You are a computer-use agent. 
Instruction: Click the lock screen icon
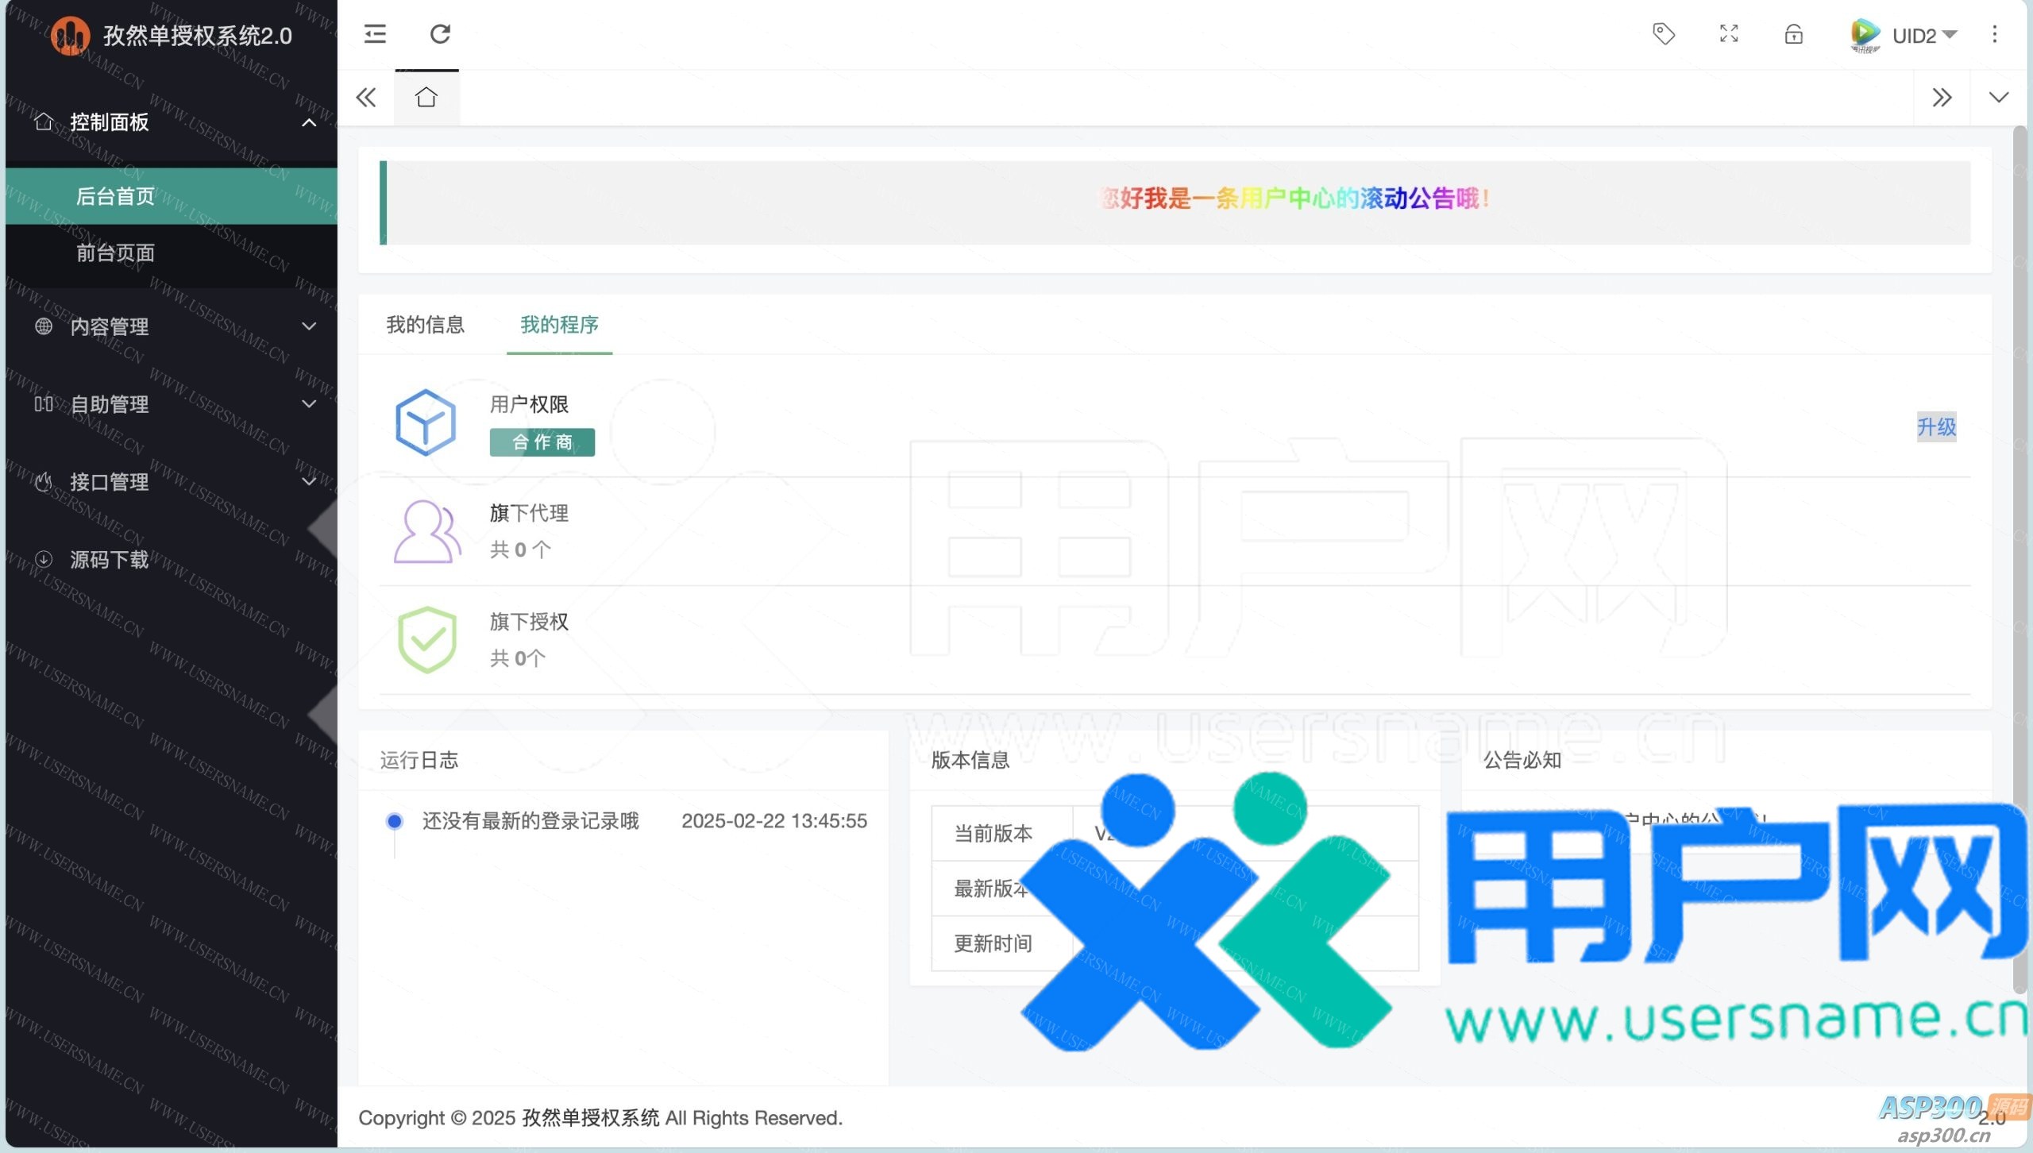click(1793, 34)
